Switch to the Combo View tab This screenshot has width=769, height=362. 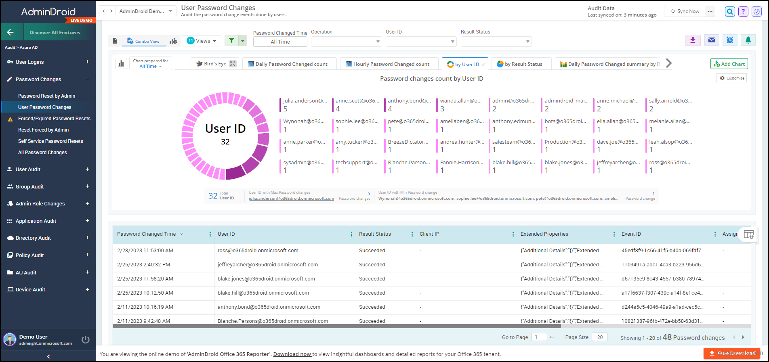[x=143, y=41]
